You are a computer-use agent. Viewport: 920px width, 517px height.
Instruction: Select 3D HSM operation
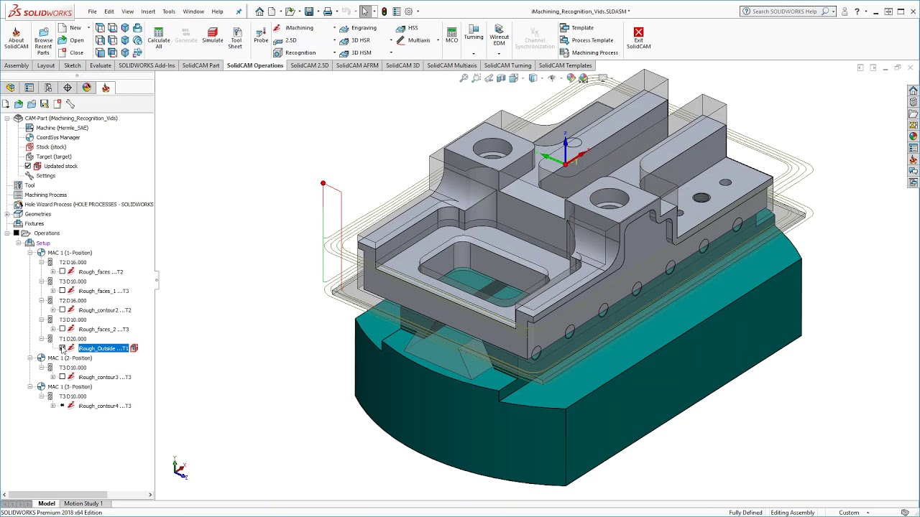(x=355, y=52)
